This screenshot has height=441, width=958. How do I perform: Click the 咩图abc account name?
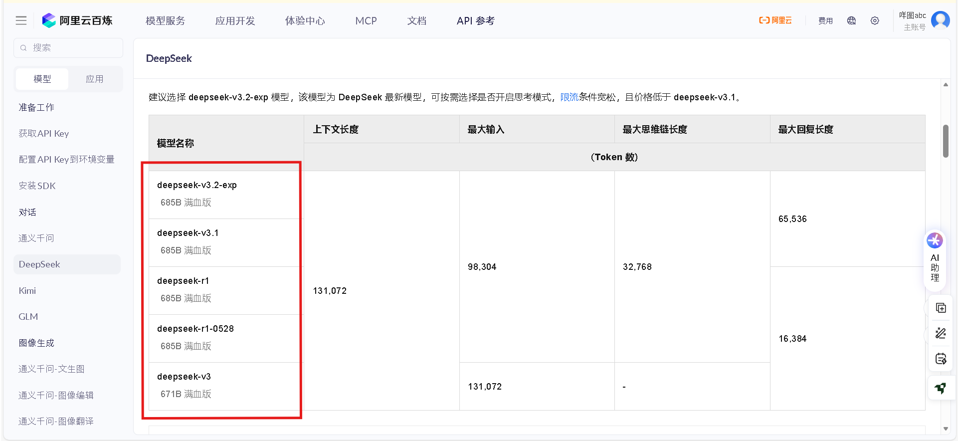click(x=913, y=15)
